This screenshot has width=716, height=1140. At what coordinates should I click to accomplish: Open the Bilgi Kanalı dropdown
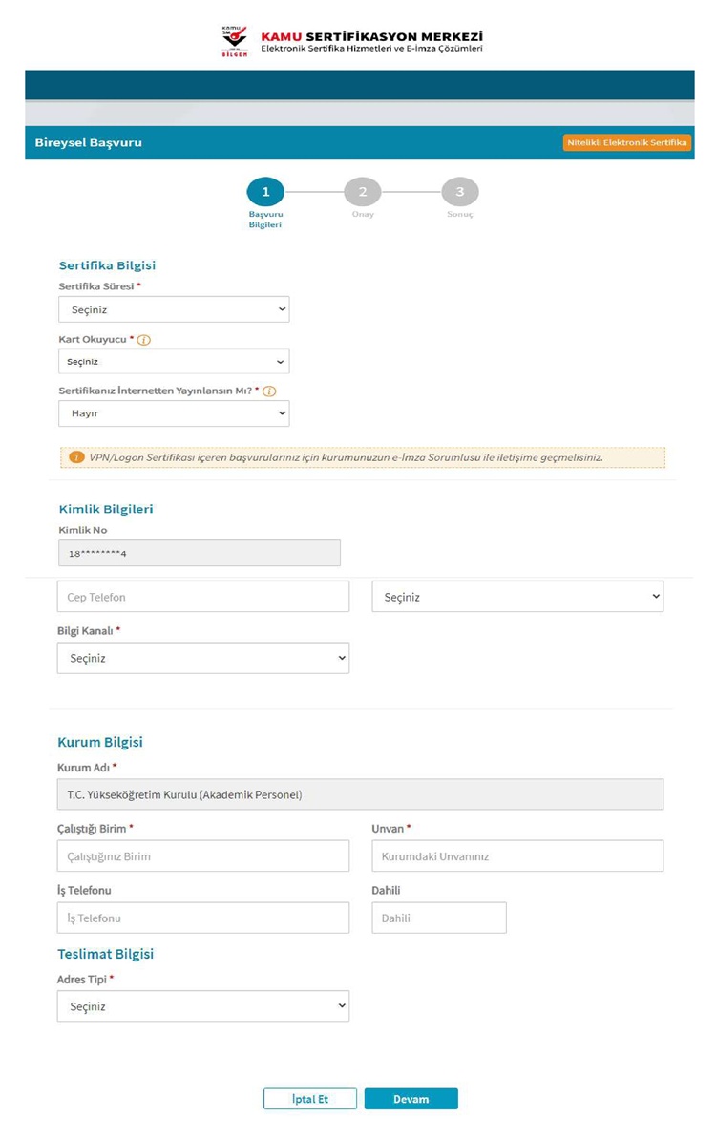click(203, 658)
